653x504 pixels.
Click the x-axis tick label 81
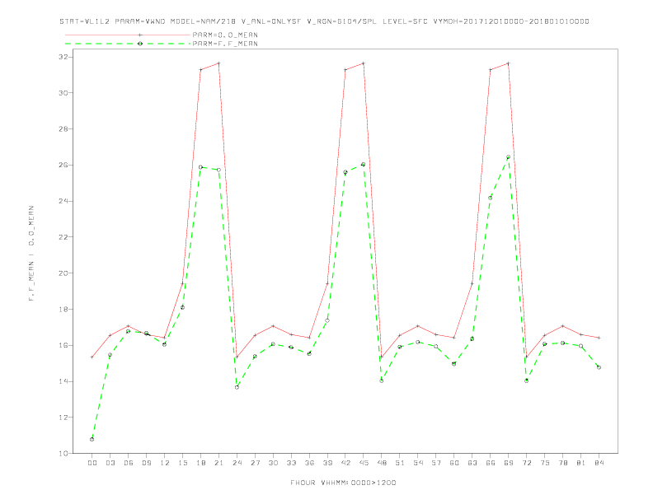(x=581, y=463)
